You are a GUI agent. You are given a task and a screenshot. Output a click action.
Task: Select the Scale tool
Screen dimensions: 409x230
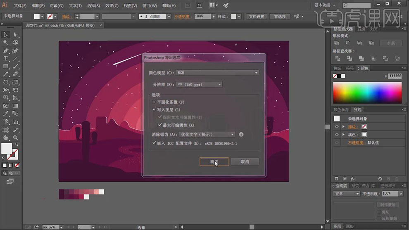15,82
